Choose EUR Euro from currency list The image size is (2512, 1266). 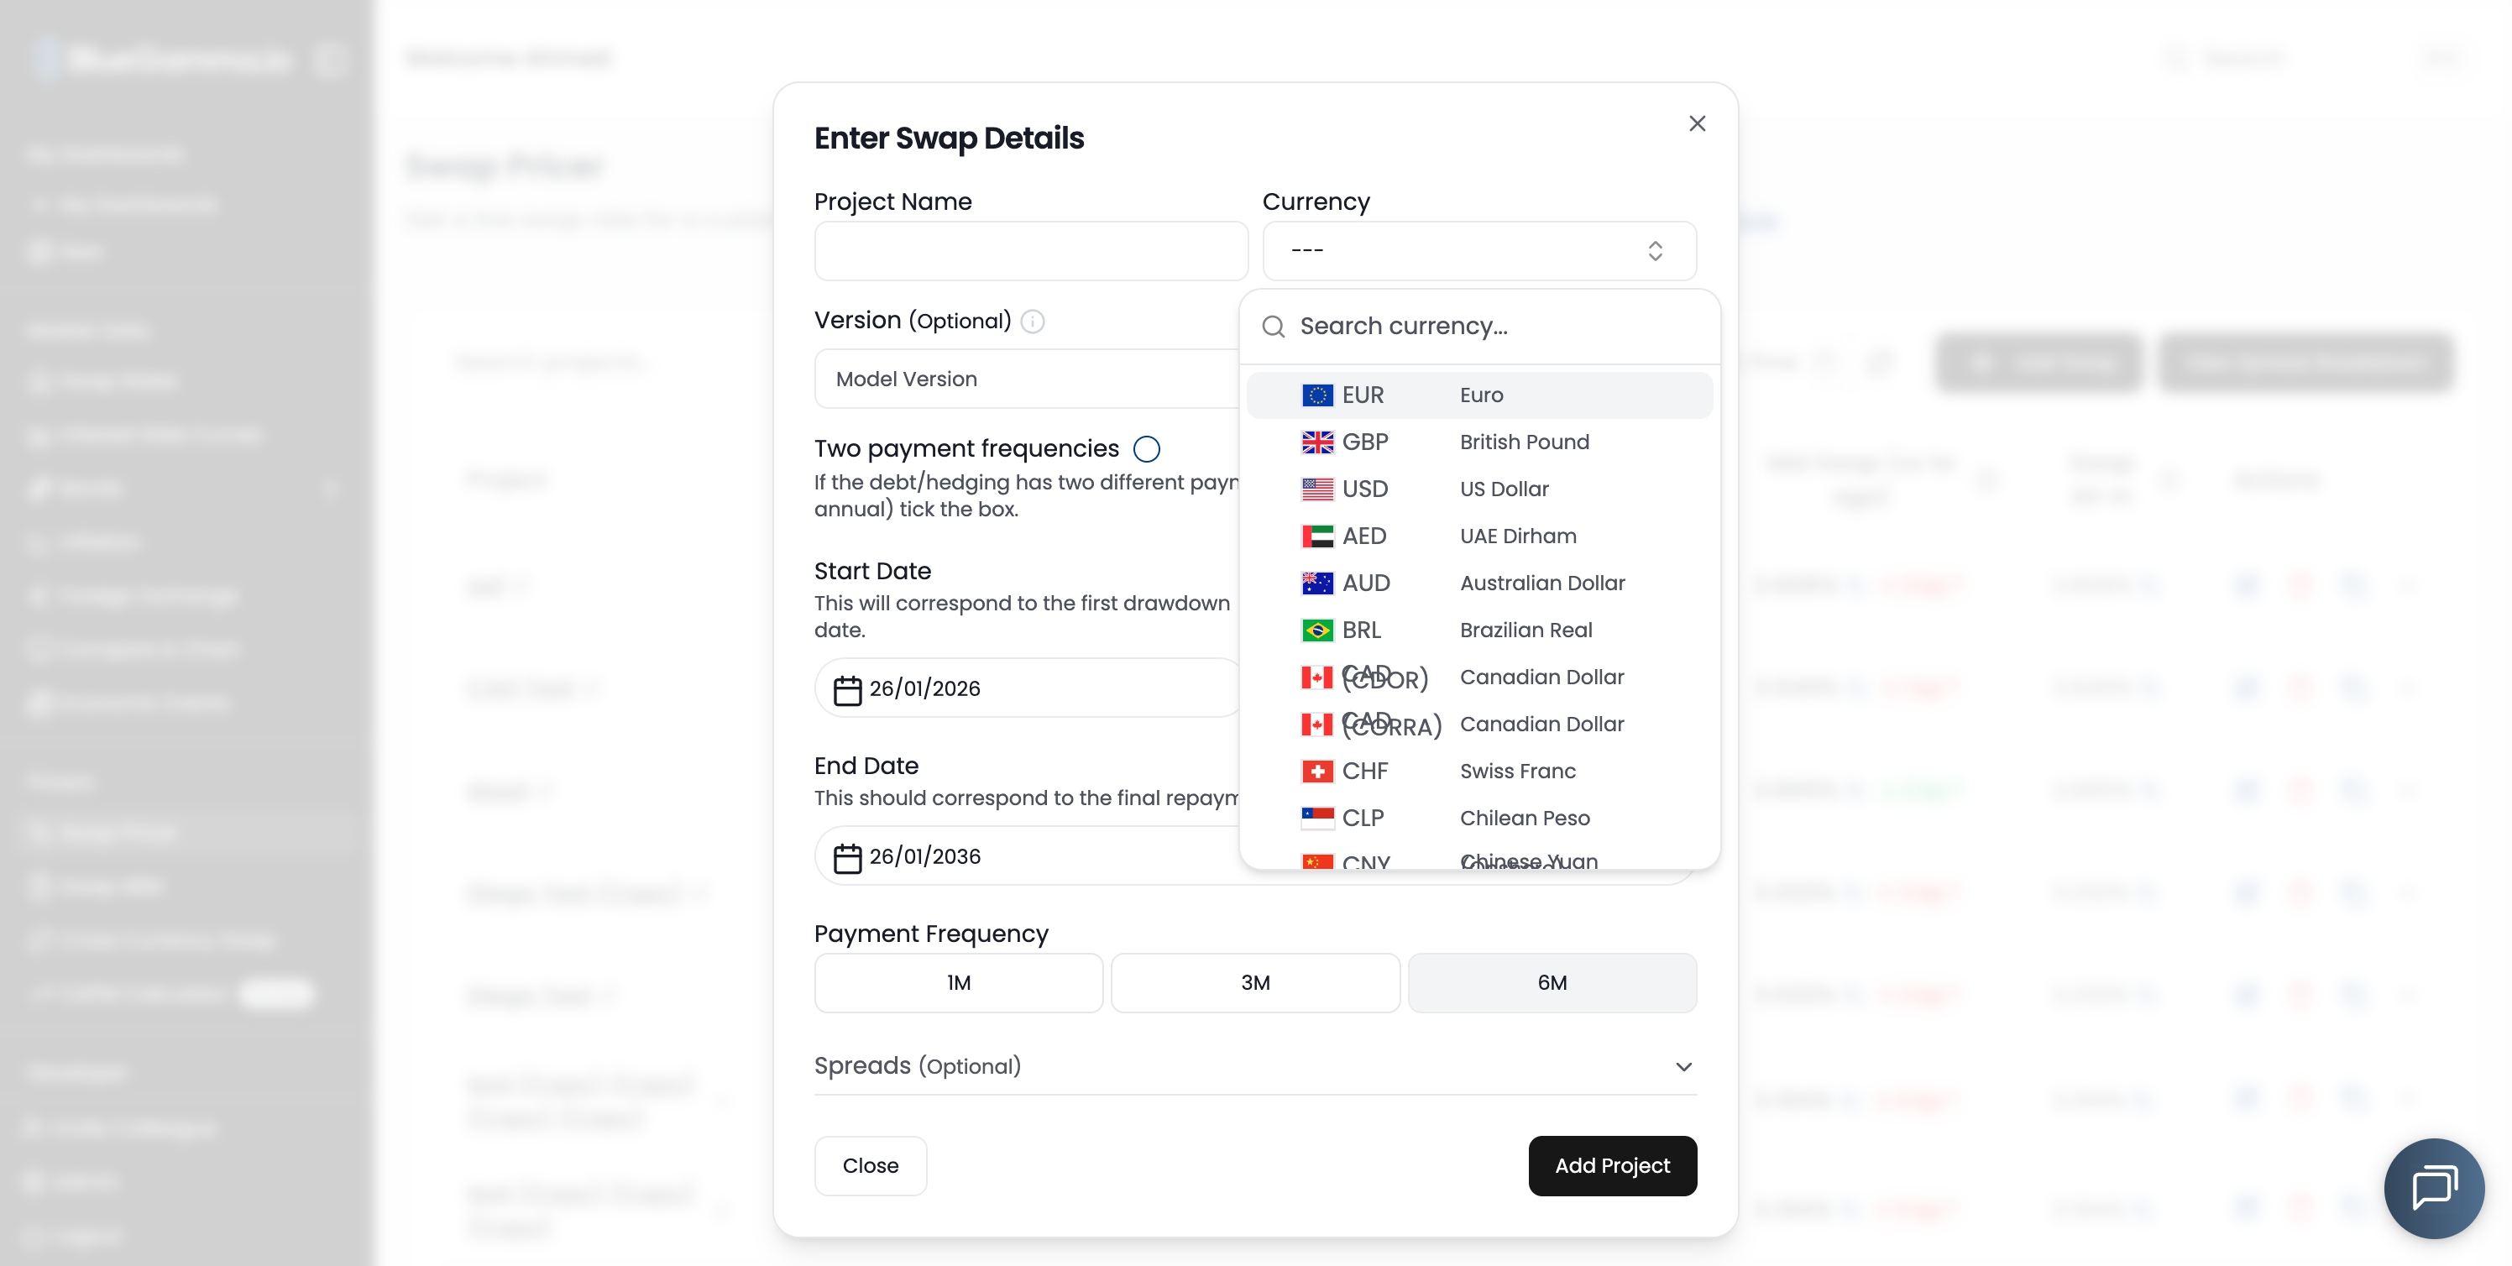[1478, 395]
